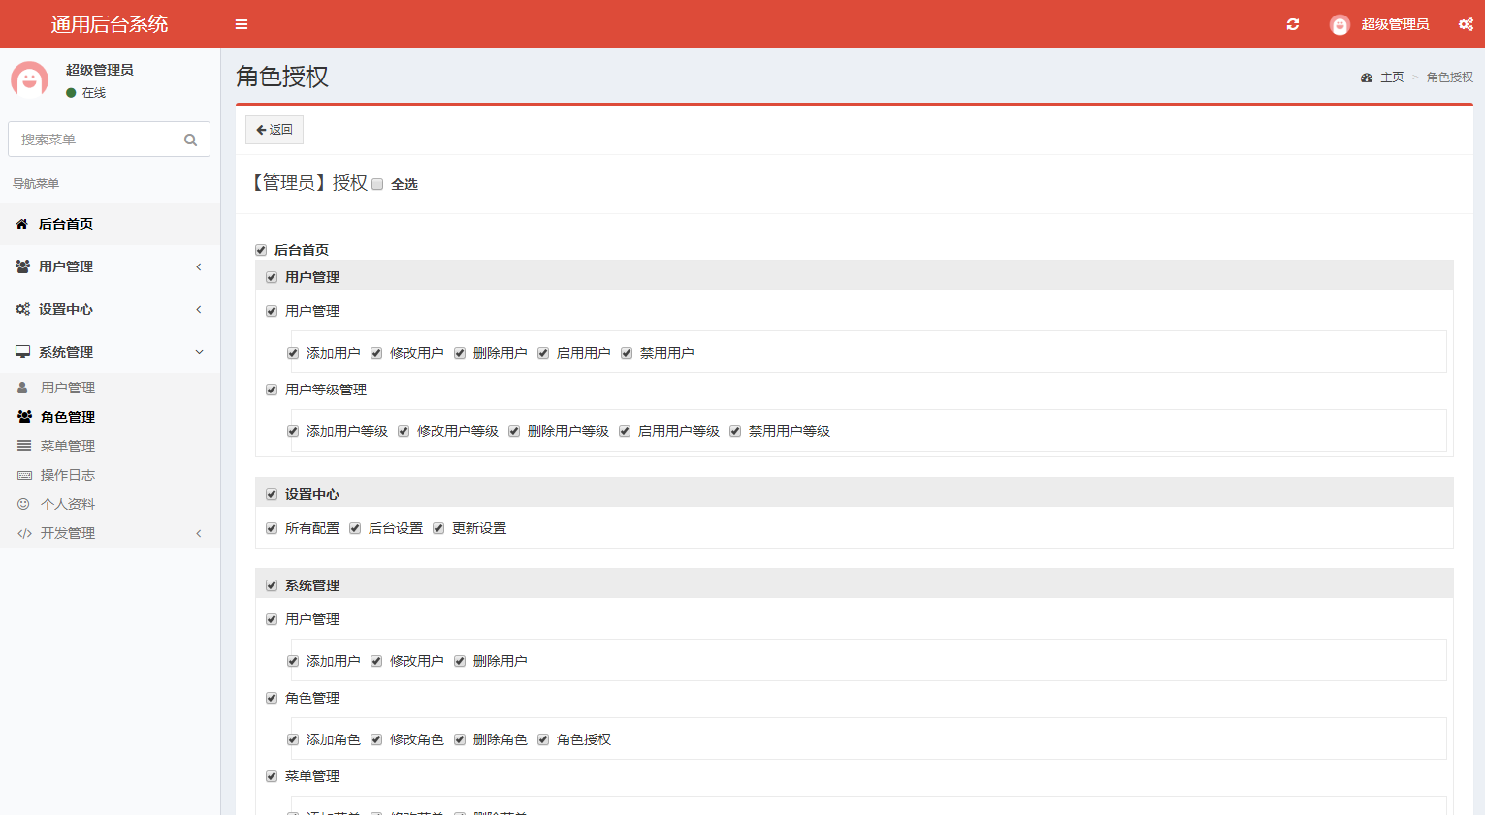Uncheck the 菜单管理 permission checkbox

(x=272, y=776)
